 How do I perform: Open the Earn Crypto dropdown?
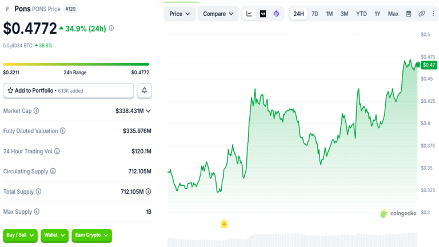pos(91,235)
